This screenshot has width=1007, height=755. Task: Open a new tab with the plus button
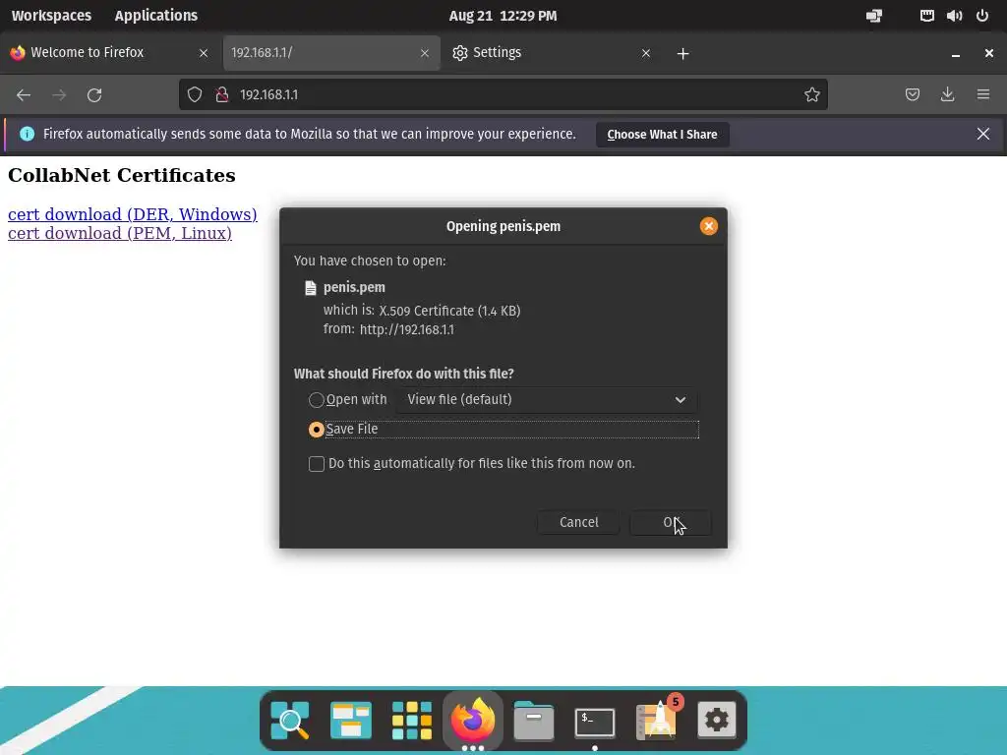[x=683, y=53]
